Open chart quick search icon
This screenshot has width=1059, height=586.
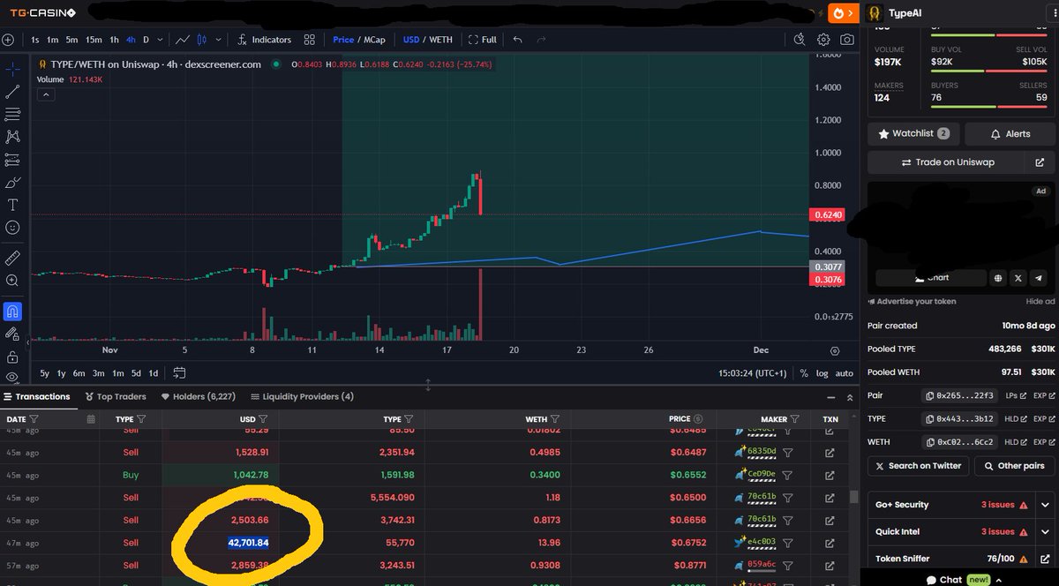coord(800,40)
